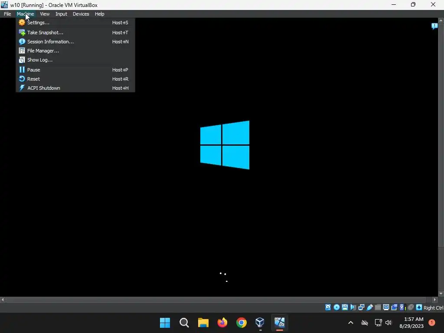Restore down the VirtualBox VM window

pos(413,5)
